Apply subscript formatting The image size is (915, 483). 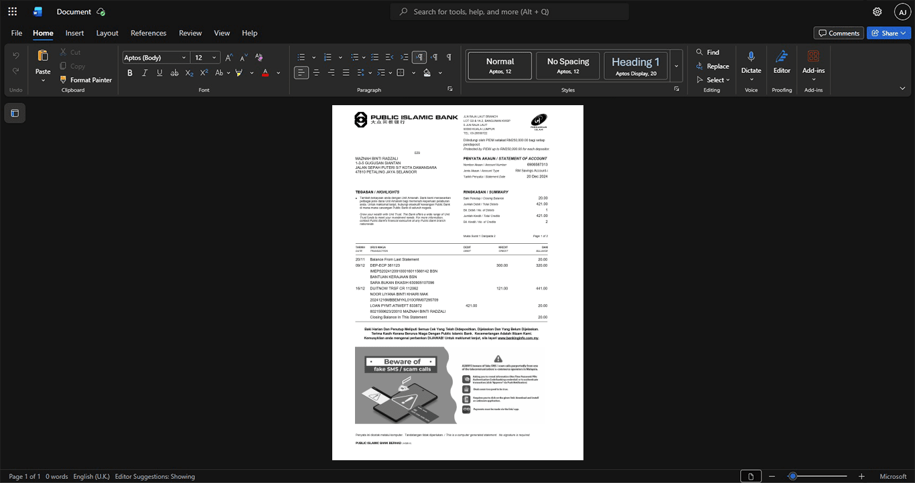tap(189, 72)
